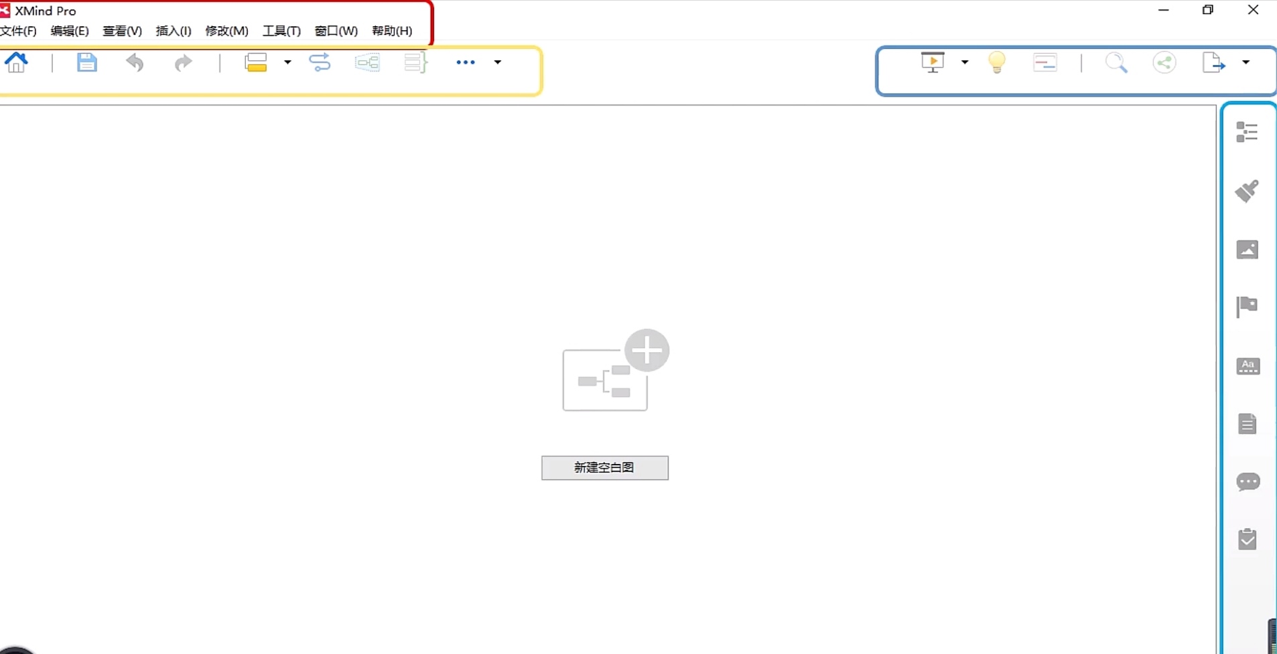Click the new map plus thumbnail
Image resolution: width=1277 pixels, height=654 pixels.
[615, 370]
